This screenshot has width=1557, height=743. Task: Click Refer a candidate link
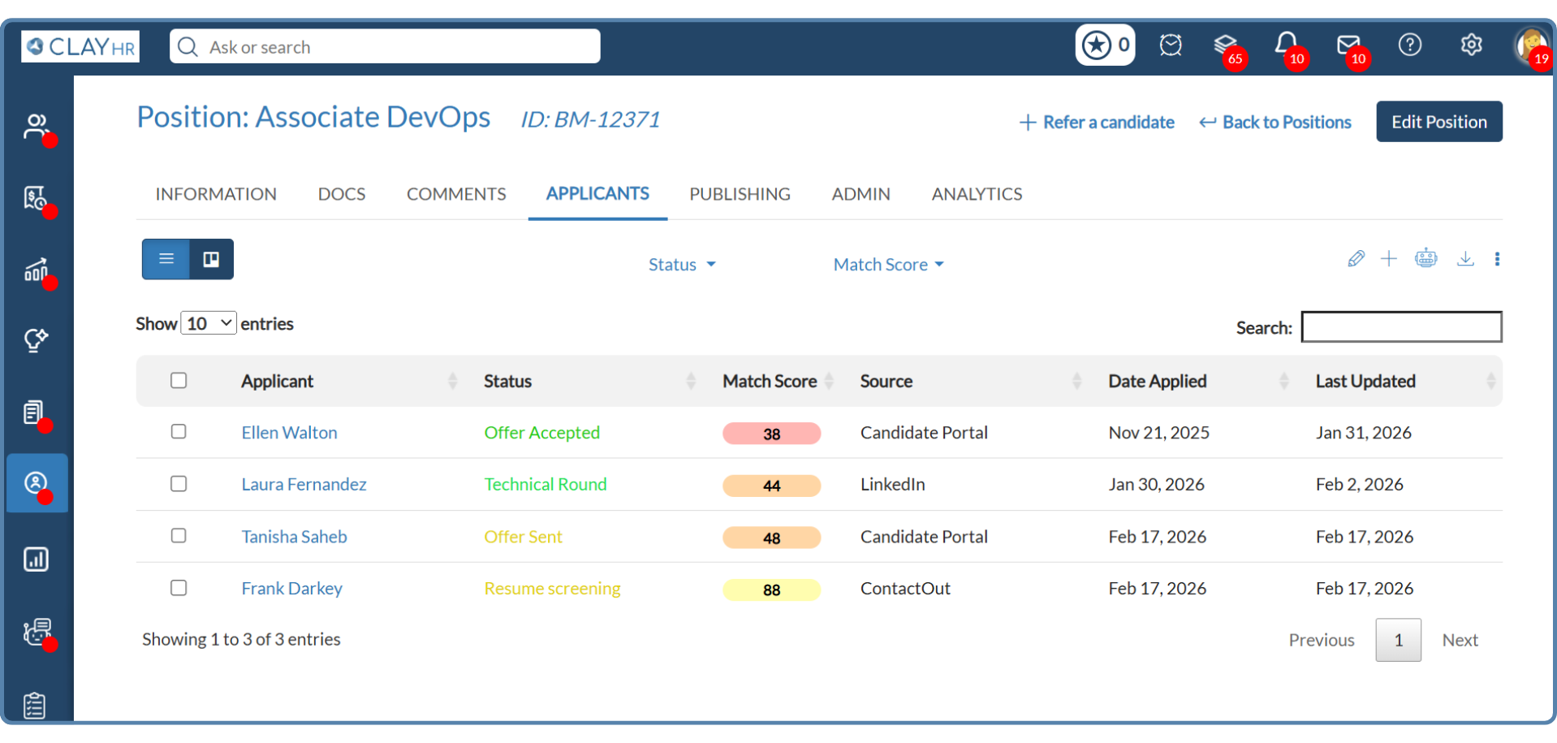[1097, 122]
